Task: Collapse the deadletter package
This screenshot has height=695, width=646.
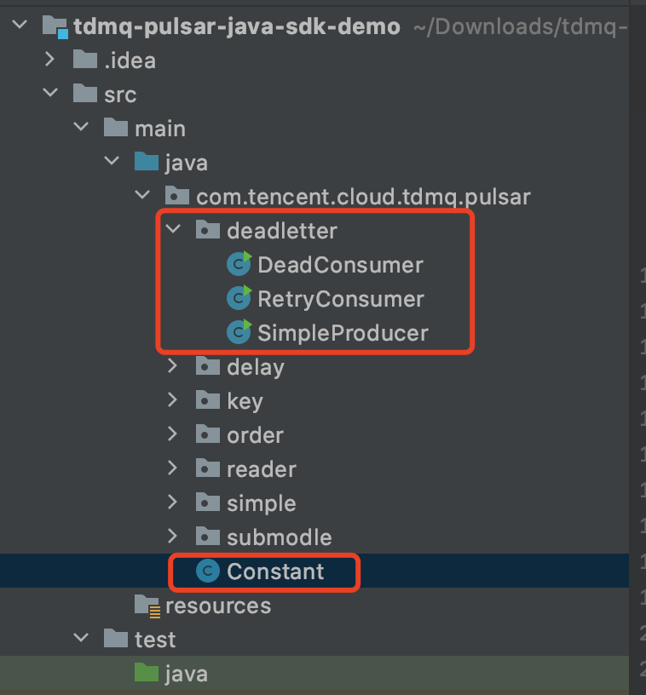Action: click(x=173, y=229)
